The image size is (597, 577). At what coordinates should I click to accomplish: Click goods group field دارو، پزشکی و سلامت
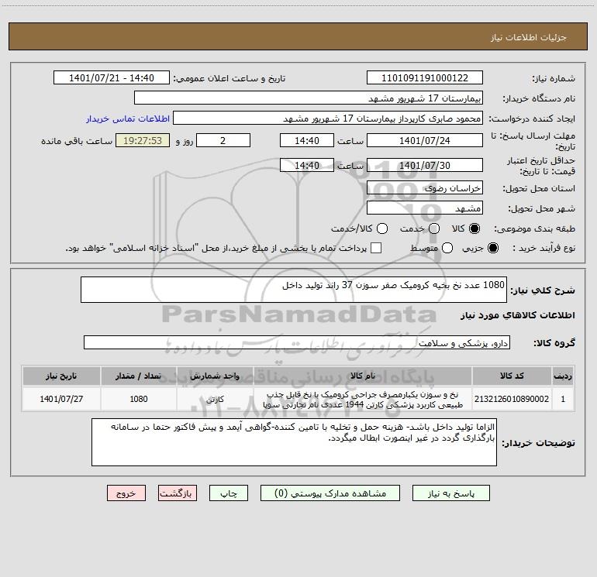click(x=297, y=342)
